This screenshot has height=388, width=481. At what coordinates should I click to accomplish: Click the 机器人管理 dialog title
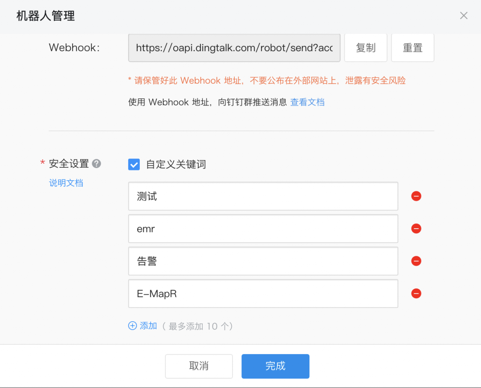click(x=45, y=16)
